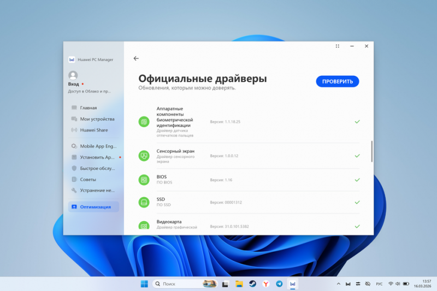Click the checkmark in the BIOS row
The height and width of the screenshot is (291, 437).
[x=357, y=180]
